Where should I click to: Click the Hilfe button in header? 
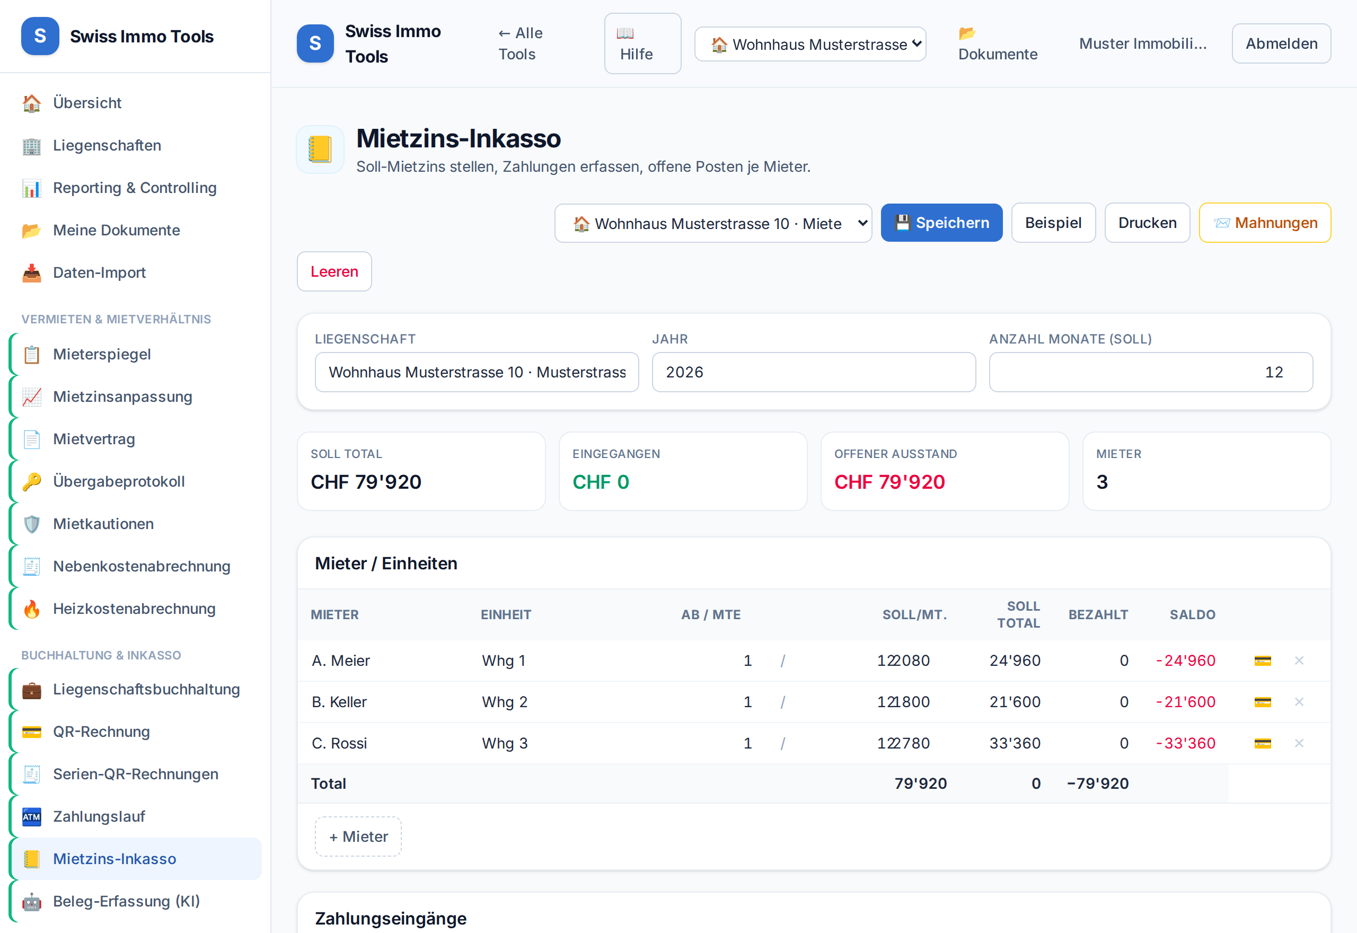tap(642, 44)
